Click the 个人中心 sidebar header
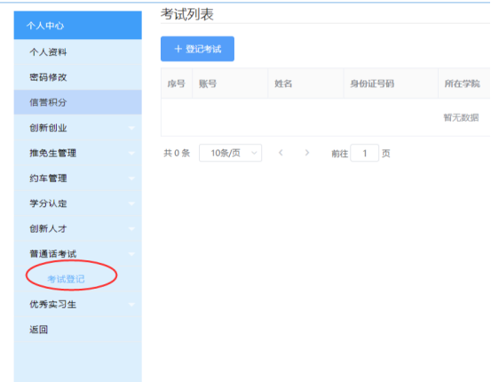Screen dimensions: 491x382 (77, 26)
